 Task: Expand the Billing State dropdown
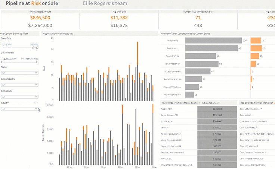point(37,97)
